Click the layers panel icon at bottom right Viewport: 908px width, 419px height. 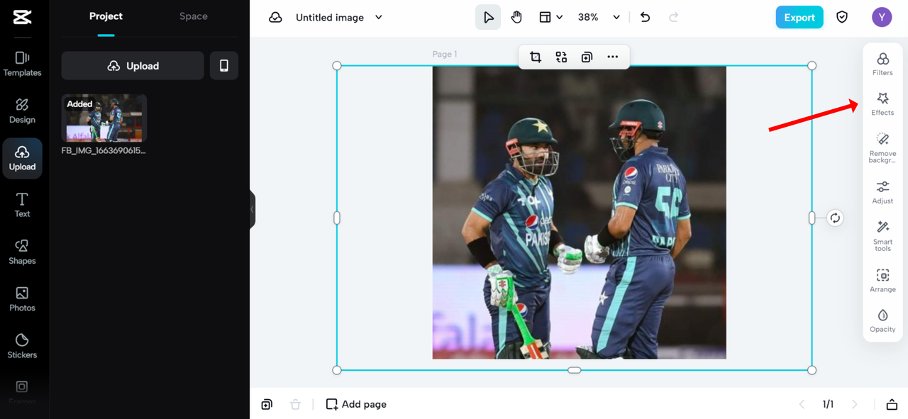pyautogui.click(x=892, y=404)
